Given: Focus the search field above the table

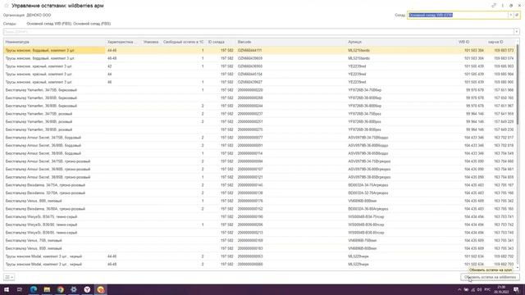Looking at the screenshot, I should [258, 32].
